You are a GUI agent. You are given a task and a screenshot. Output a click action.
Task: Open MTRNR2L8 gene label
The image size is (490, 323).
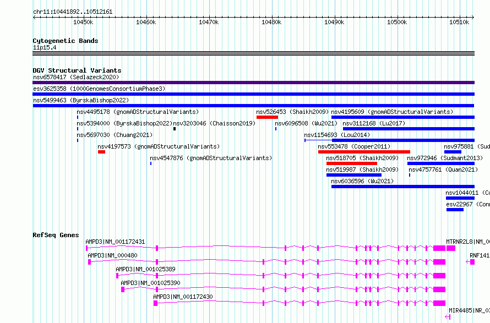pyautogui.click(x=468, y=242)
